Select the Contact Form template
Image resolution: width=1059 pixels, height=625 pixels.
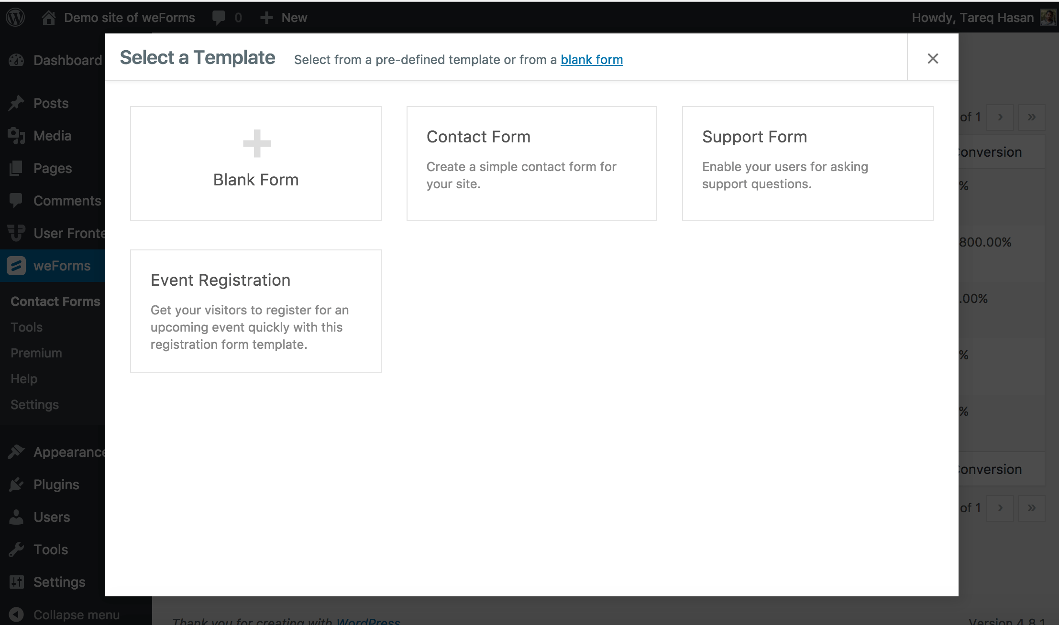click(532, 163)
